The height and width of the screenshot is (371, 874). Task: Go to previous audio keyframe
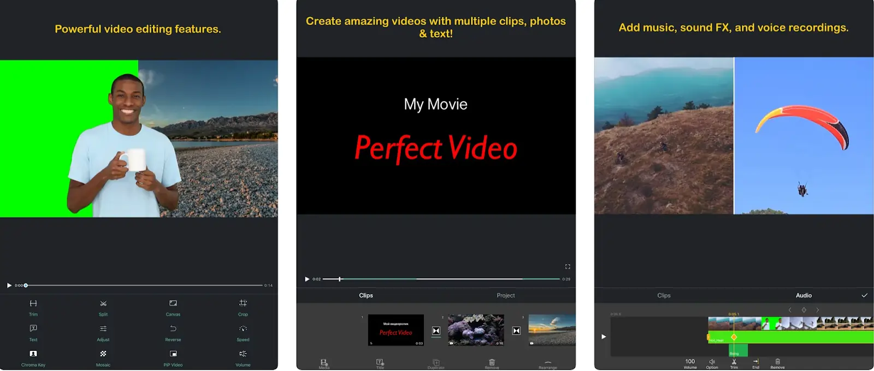790,310
